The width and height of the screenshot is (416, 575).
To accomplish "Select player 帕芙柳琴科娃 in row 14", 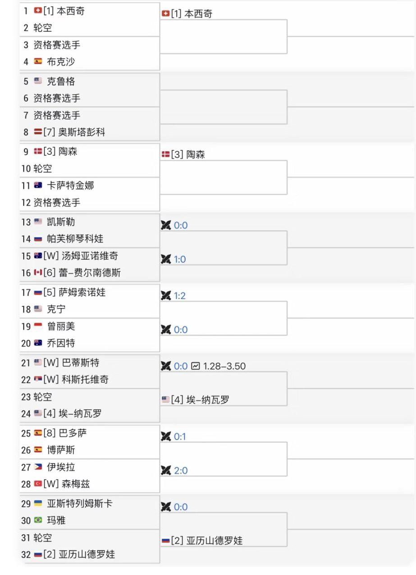I will pyautogui.click(x=75, y=239).
